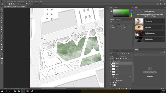Click Subtract from selection mode icon

(11, 4)
